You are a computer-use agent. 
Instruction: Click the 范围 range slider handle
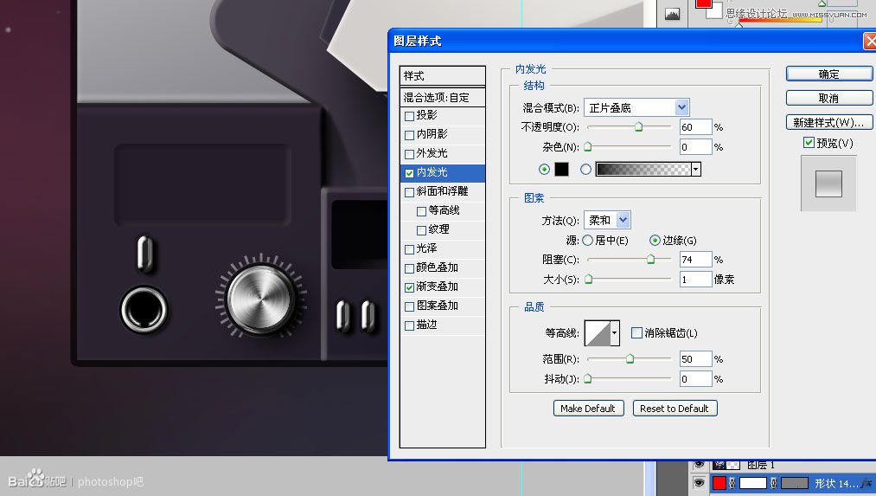[630, 358]
